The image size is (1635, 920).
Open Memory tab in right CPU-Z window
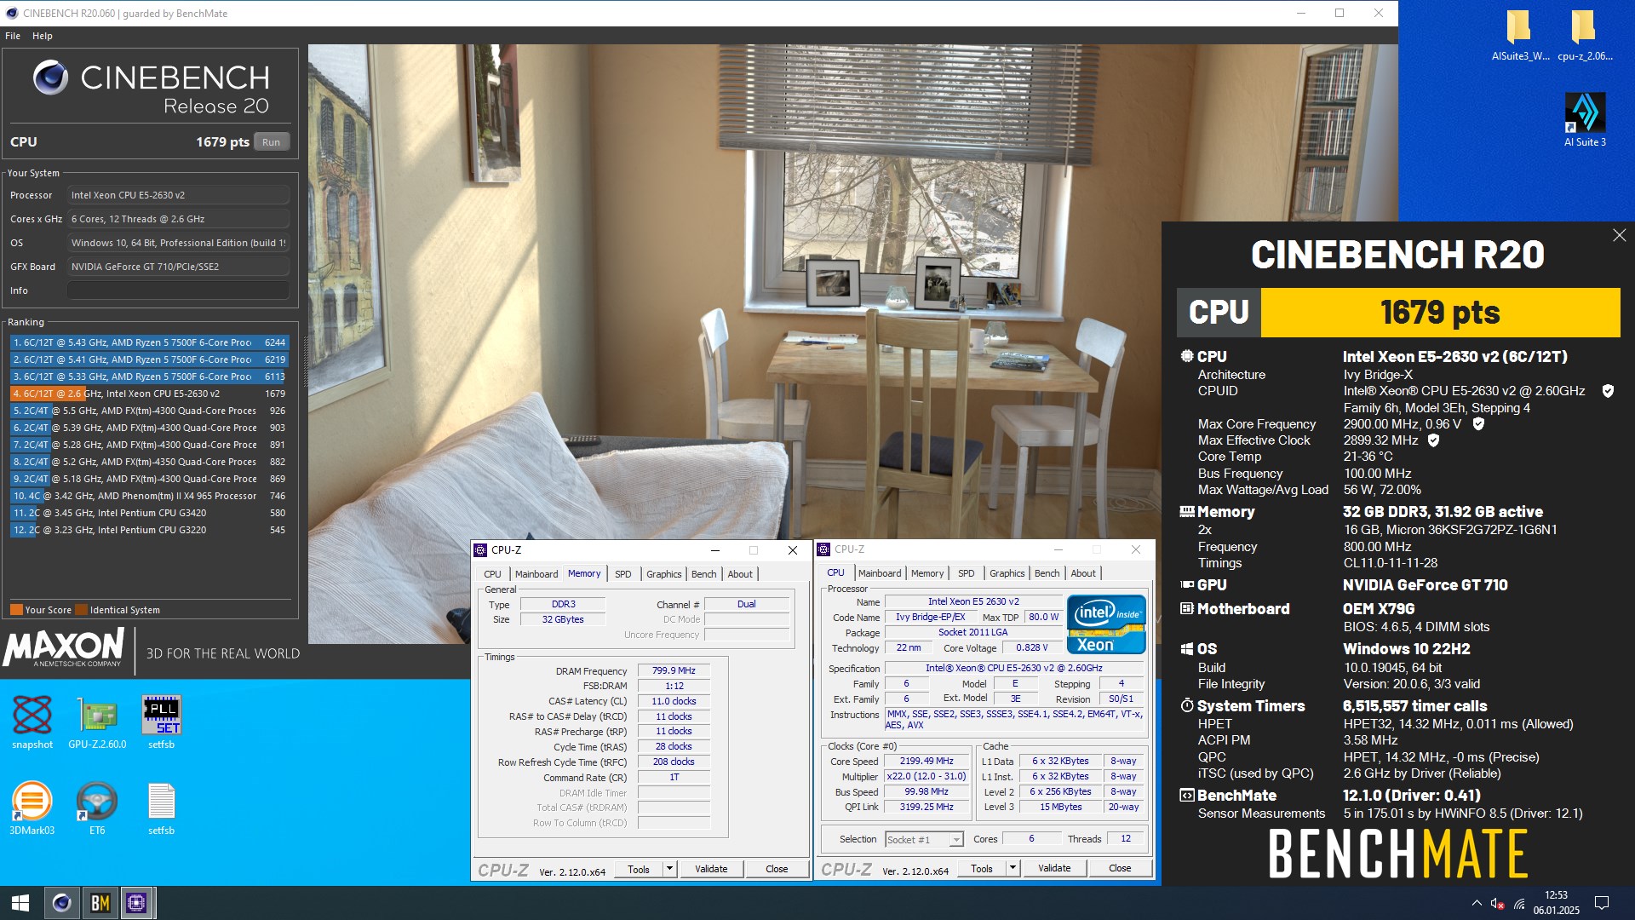pos(927,573)
